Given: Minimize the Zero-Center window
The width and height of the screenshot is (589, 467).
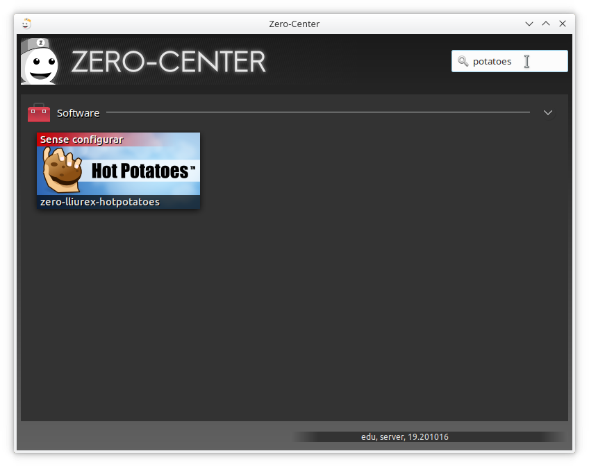Looking at the screenshot, I should (x=529, y=24).
